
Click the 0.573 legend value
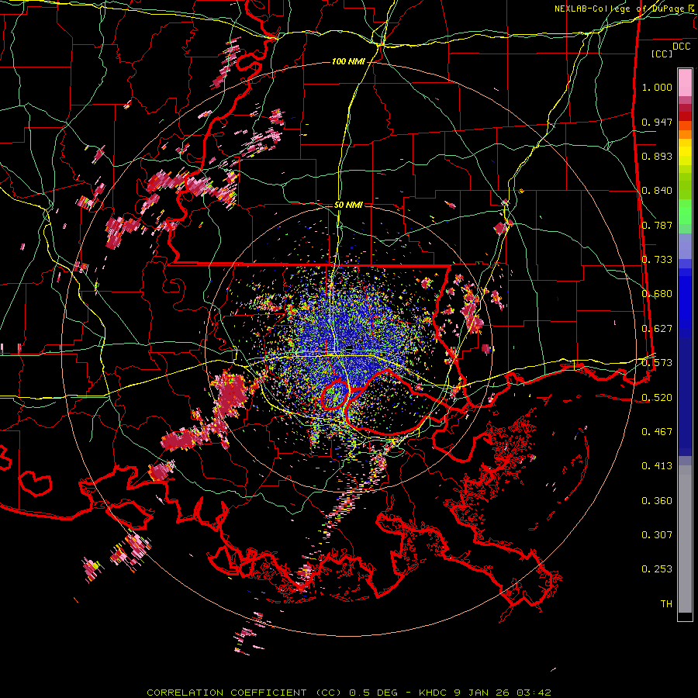(x=657, y=363)
